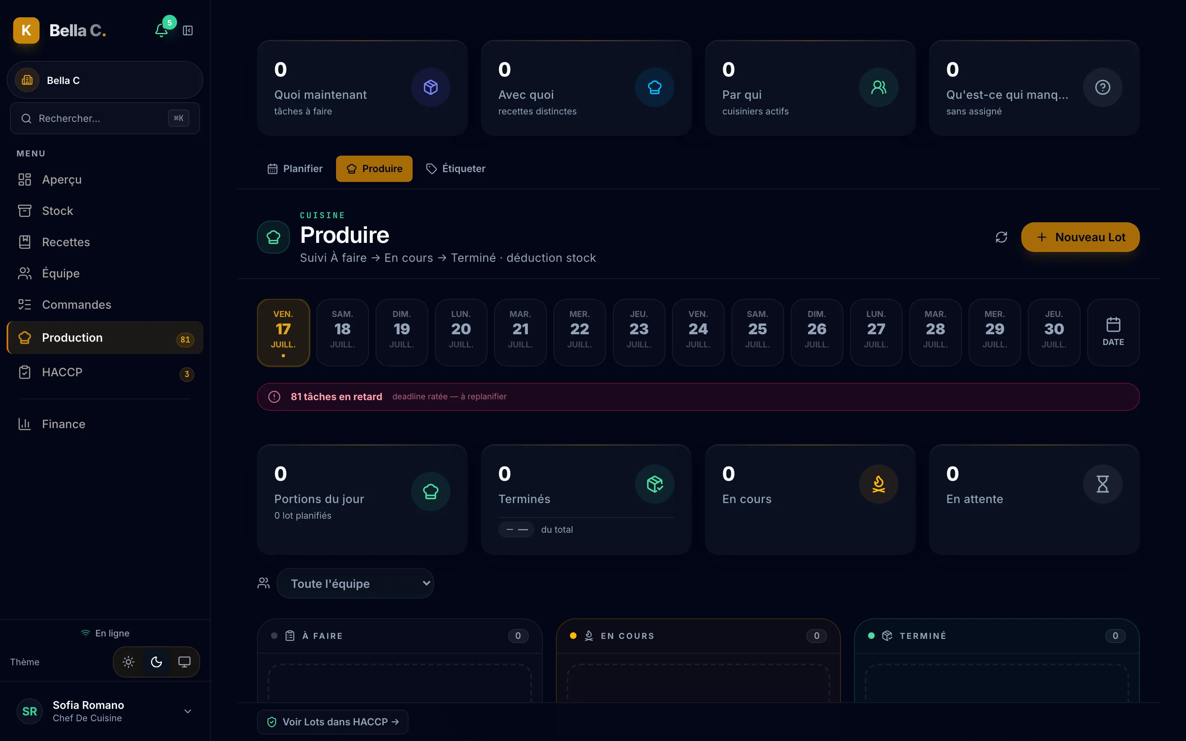The height and width of the screenshot is (741, 1186).
Task: Click the wifi En ligne status icon
Action: (x=85, y=633)
